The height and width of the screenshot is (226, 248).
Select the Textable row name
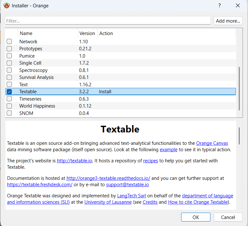coord(28,92)
